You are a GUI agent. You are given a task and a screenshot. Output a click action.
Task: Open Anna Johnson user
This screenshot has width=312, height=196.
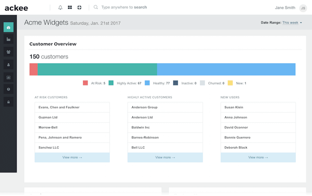tap(258, 118)
